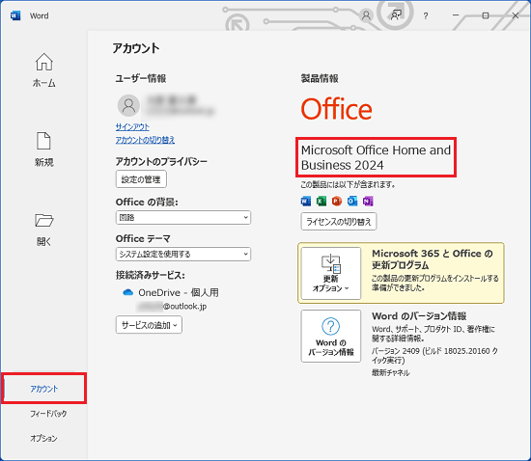
Task: Click the PowerPoint product icon
Action: point(337,201)
